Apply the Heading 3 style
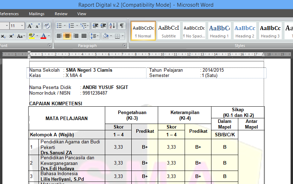This screenshot has width=293, height=184. coord(270,31)
